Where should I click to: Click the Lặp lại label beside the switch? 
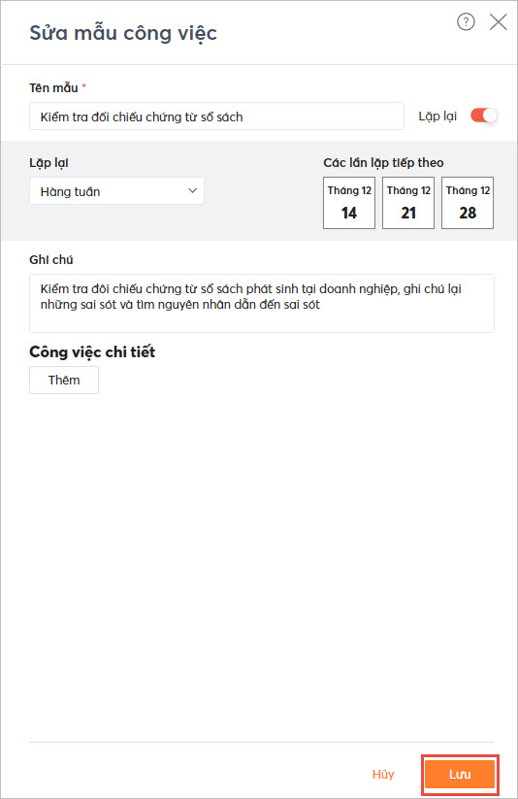coord(437,117)
